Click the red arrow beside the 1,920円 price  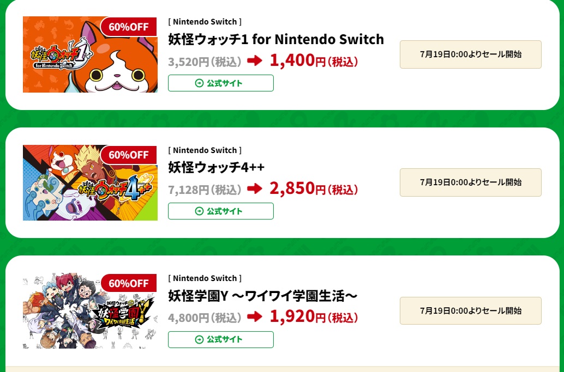254,317
